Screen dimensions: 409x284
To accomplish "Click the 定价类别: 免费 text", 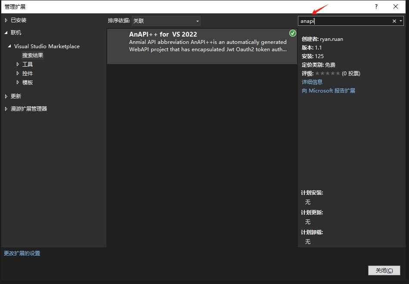I will [319, 65].
